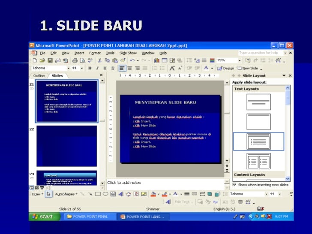Viewport: 312px width, 234px height.
Task: Click the Insert Table icon
Action: [x=165, y=60]
